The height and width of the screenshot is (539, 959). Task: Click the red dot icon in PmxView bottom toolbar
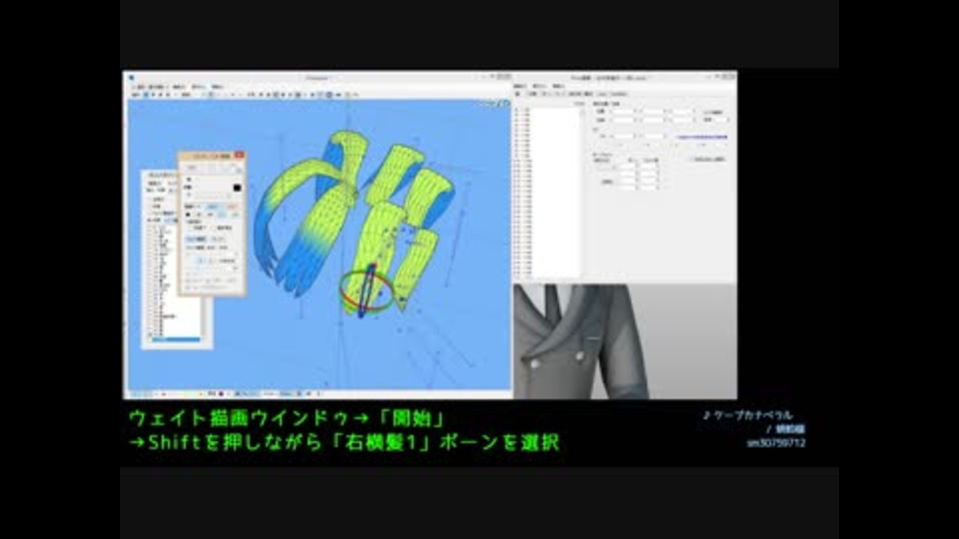[221, 394]
